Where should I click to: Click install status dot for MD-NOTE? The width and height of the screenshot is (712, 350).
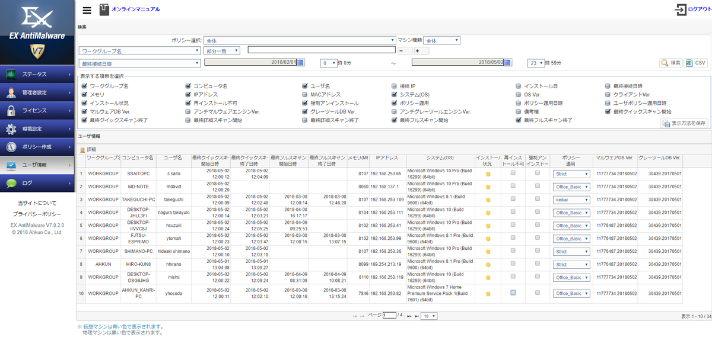coord(488,187)
